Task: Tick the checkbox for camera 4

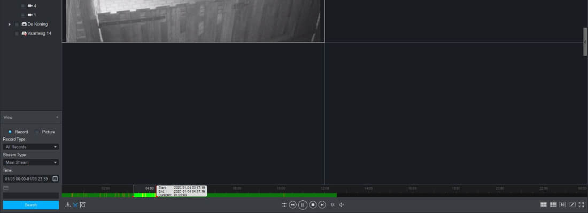Action: (x=23, y=6)
